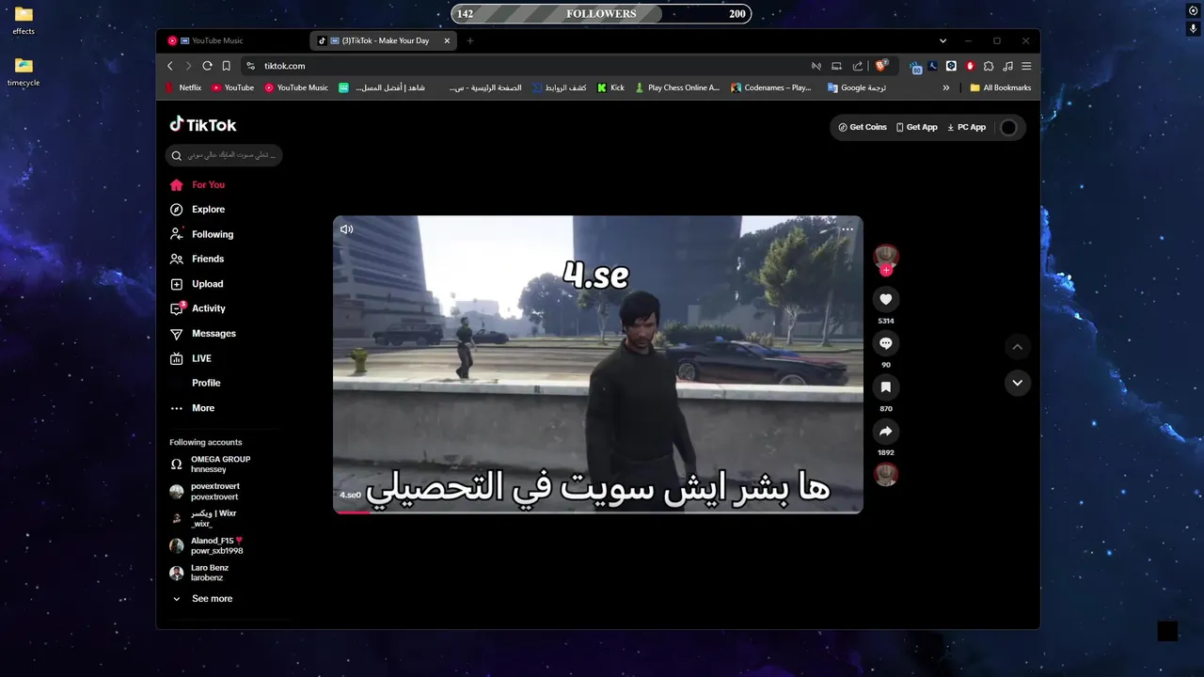The width and height of the screenshot is (1204, 677).
Task: Open the timecycle folder on desktop
Action: 24,71
